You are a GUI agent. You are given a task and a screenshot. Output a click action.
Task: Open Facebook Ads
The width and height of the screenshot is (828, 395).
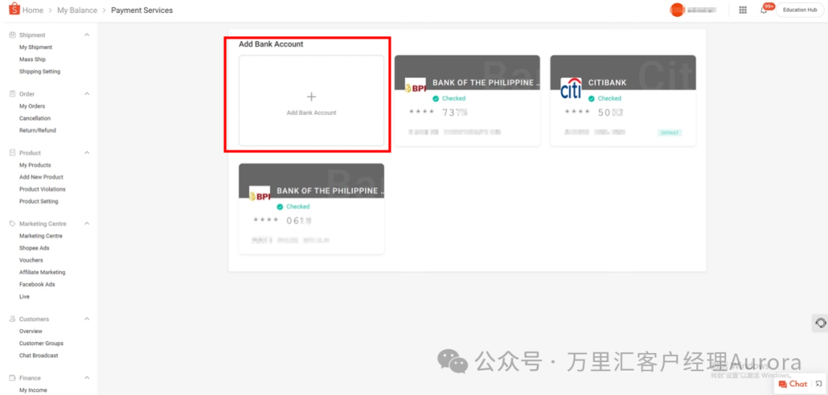point(37,284)
